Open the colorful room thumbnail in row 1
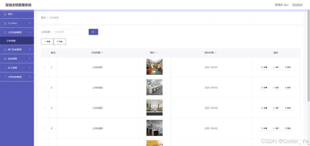 point(154,67)
